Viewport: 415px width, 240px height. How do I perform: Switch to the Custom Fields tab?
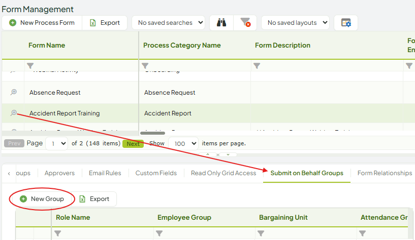click(x=156, y=173)
